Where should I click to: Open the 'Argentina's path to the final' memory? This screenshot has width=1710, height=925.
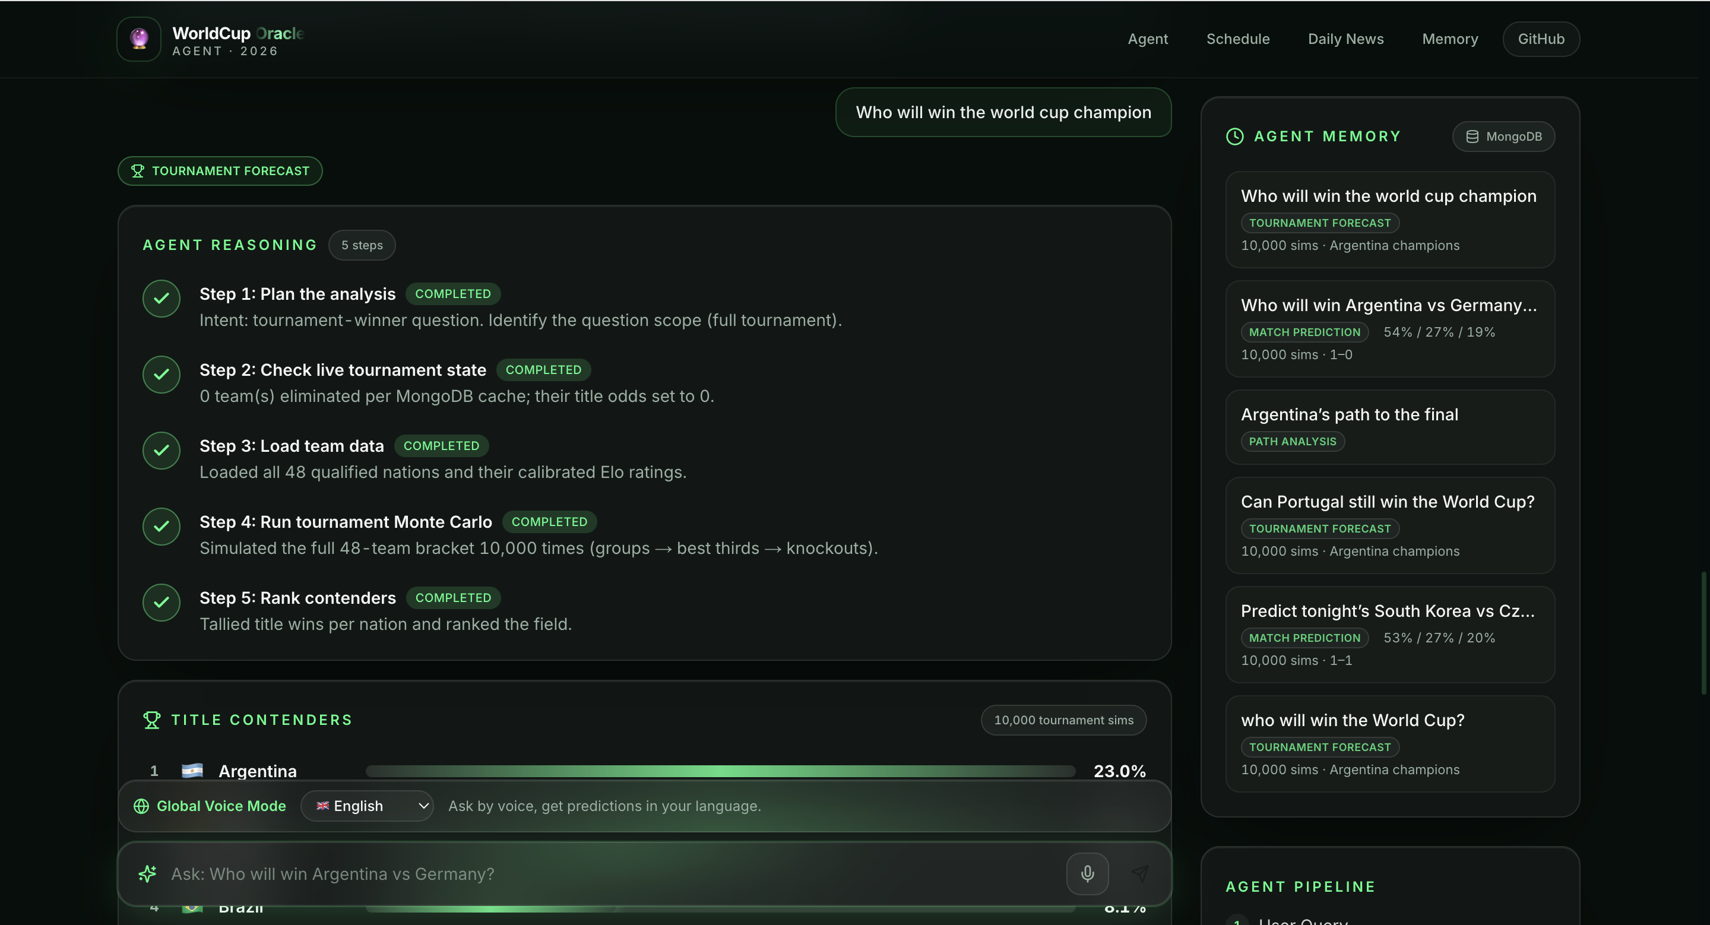1390,427
